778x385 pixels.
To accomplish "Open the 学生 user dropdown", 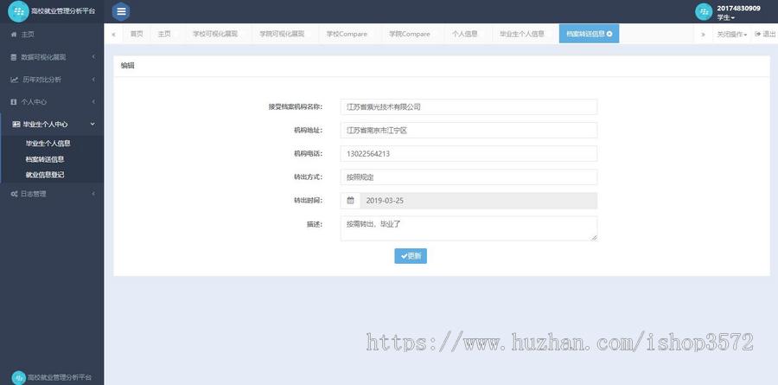I will click(726, 18).
